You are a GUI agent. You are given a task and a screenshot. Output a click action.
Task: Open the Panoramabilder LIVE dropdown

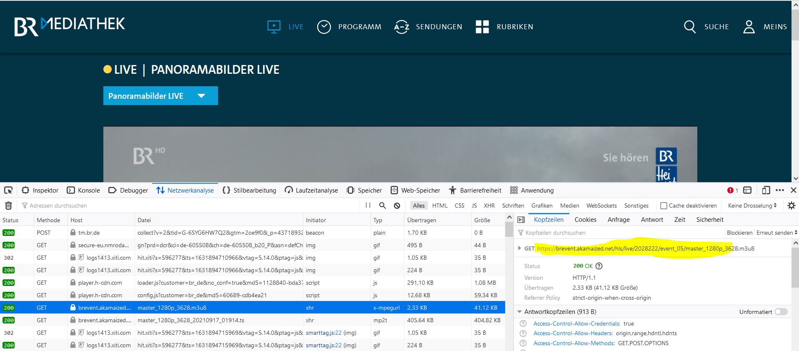click(x=160, y=96)
